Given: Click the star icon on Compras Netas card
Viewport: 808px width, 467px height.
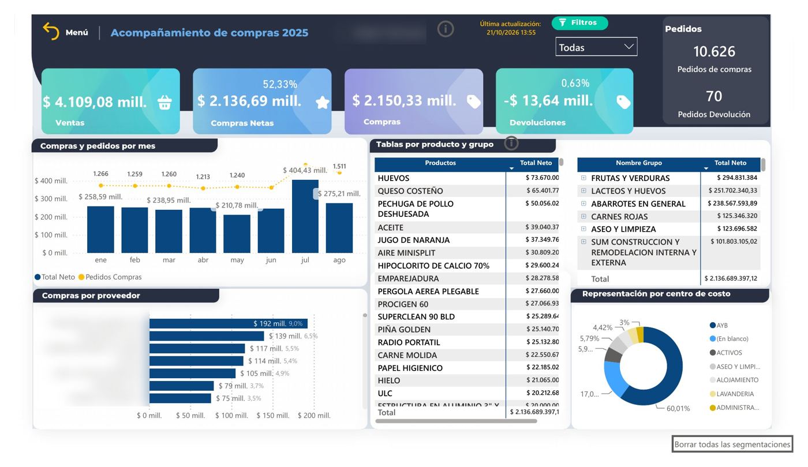Looking at the screenshot, I should (x=322, y=103).
